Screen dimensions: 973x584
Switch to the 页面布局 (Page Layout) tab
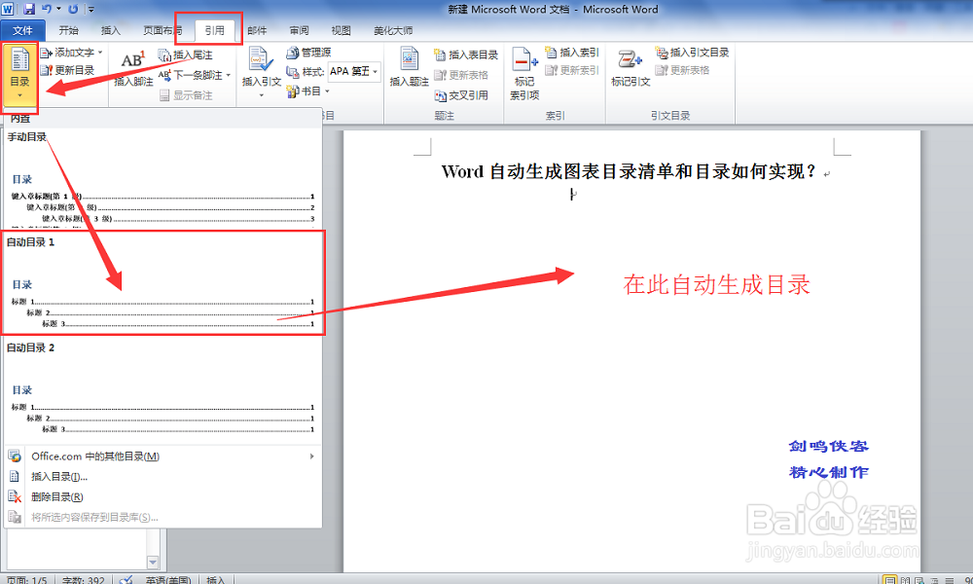point(162,30)
